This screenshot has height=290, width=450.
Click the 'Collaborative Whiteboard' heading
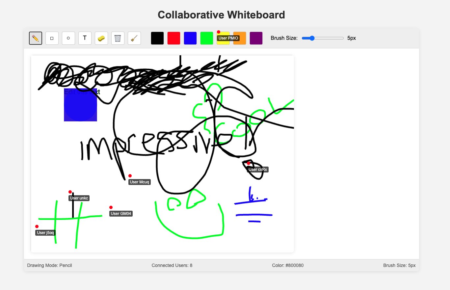[x=221, y=15]
